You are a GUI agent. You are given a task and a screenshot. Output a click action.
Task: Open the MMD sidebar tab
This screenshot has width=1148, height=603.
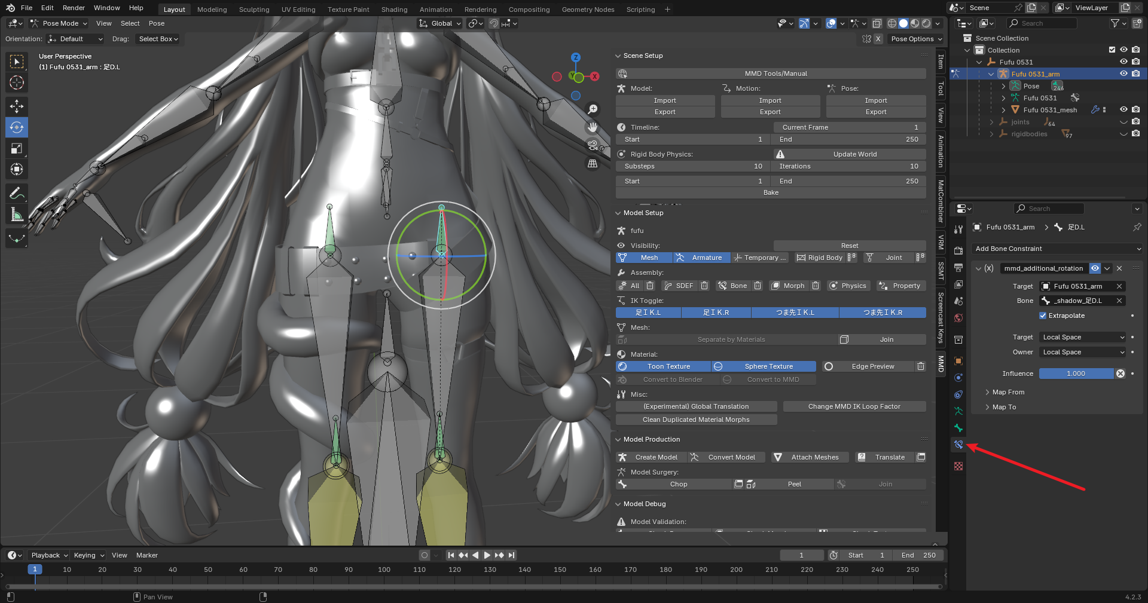tap(941, 363)
